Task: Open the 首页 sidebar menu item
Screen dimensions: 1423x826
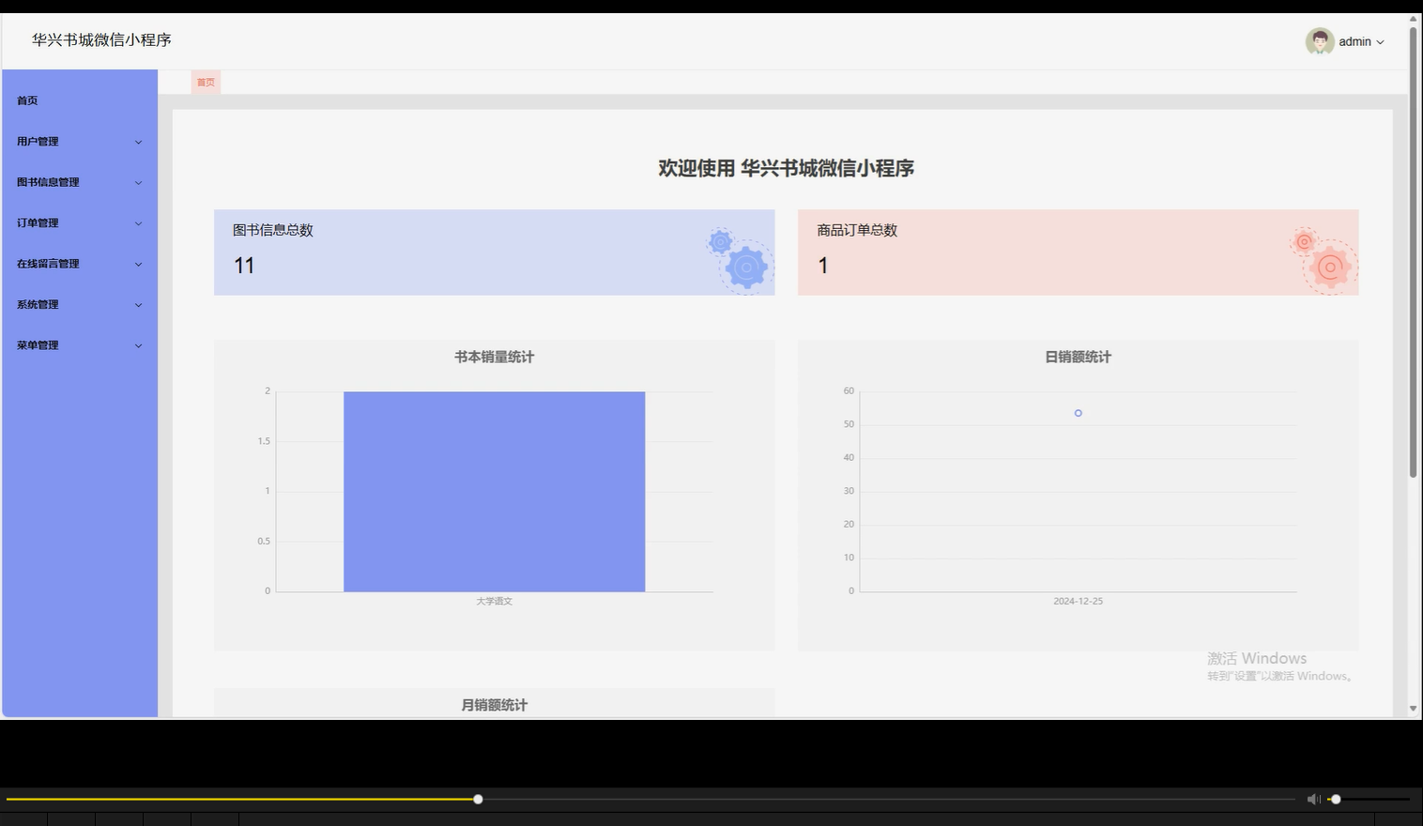Action: (80, 100)
